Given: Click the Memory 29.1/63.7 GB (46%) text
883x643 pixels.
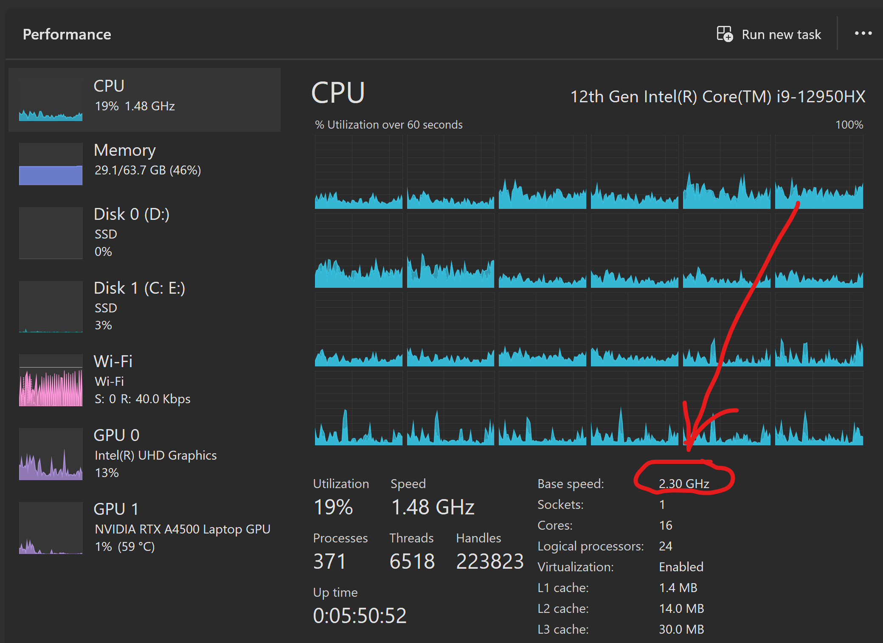Looking at the screenshot, I should point(148,170).
